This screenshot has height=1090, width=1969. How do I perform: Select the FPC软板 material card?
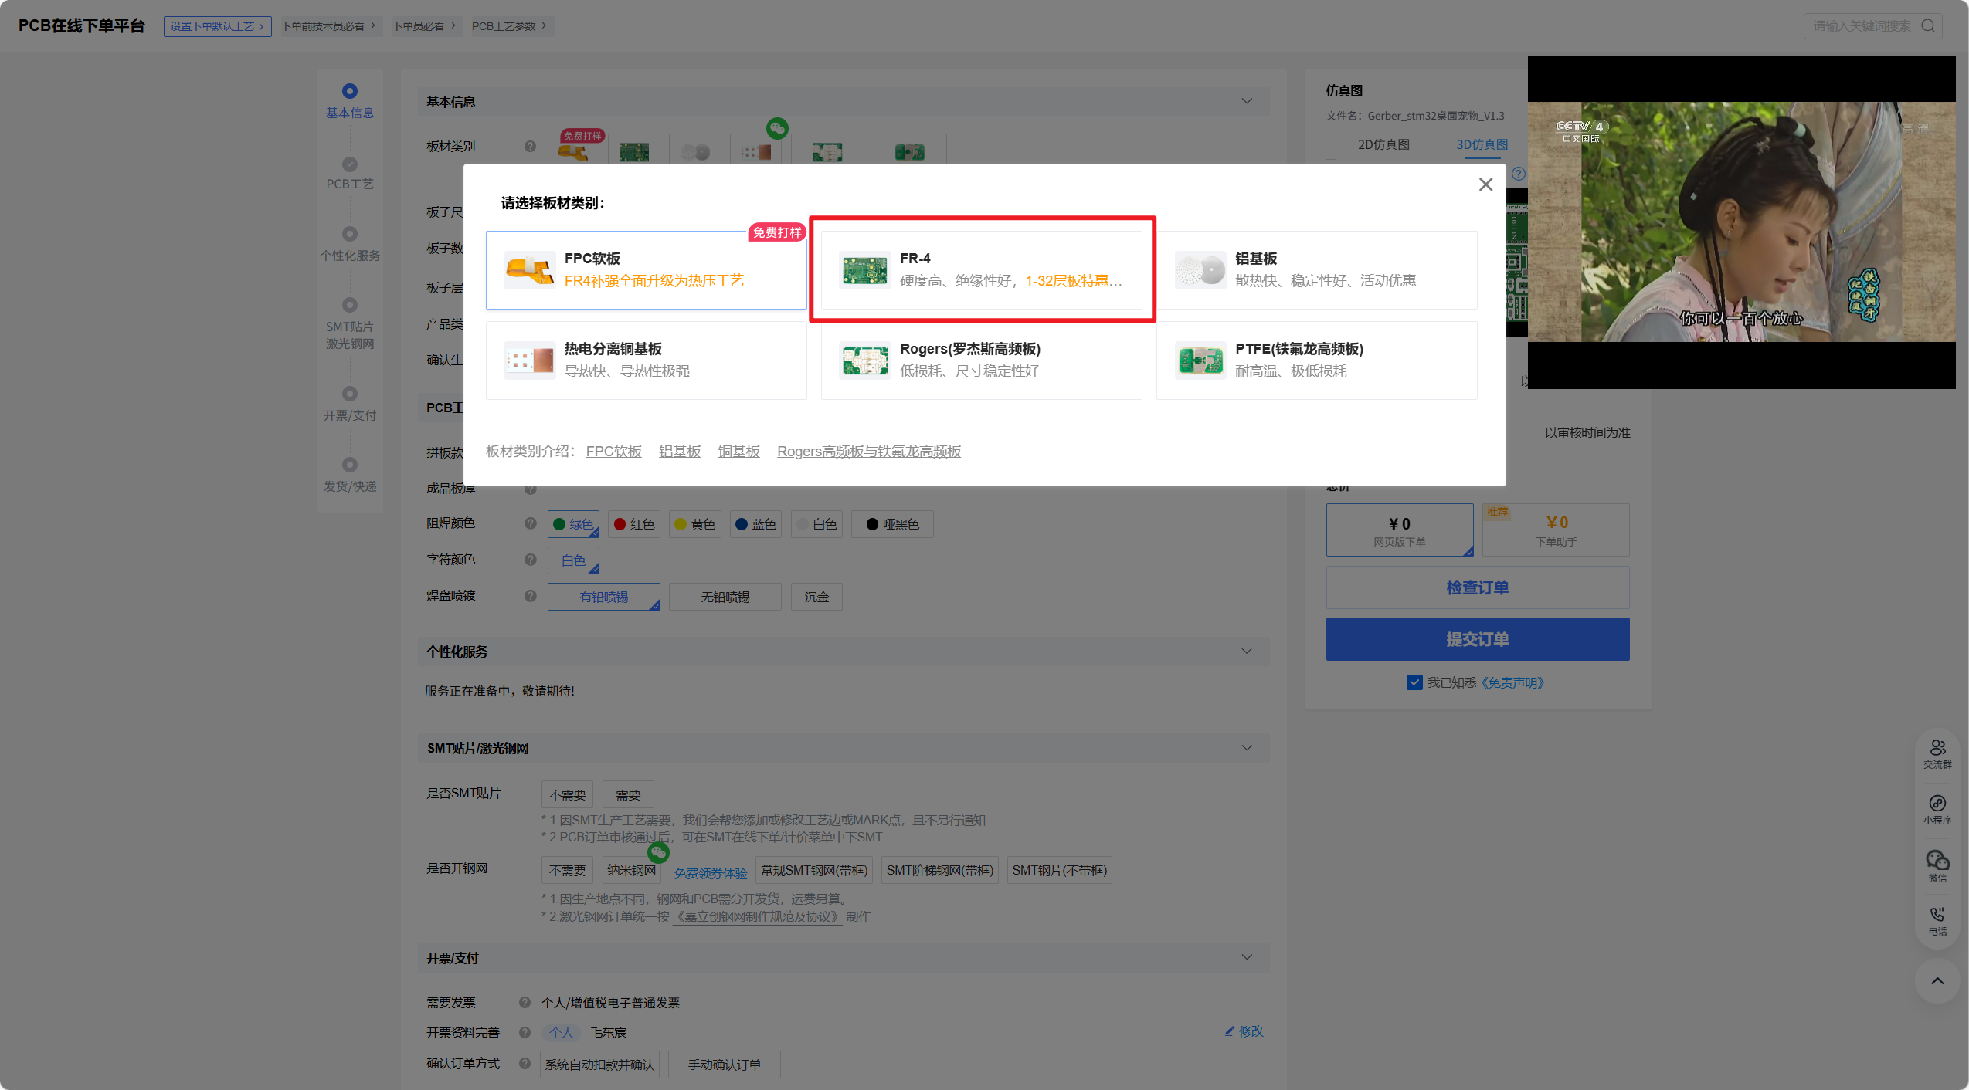coord(646,270)
